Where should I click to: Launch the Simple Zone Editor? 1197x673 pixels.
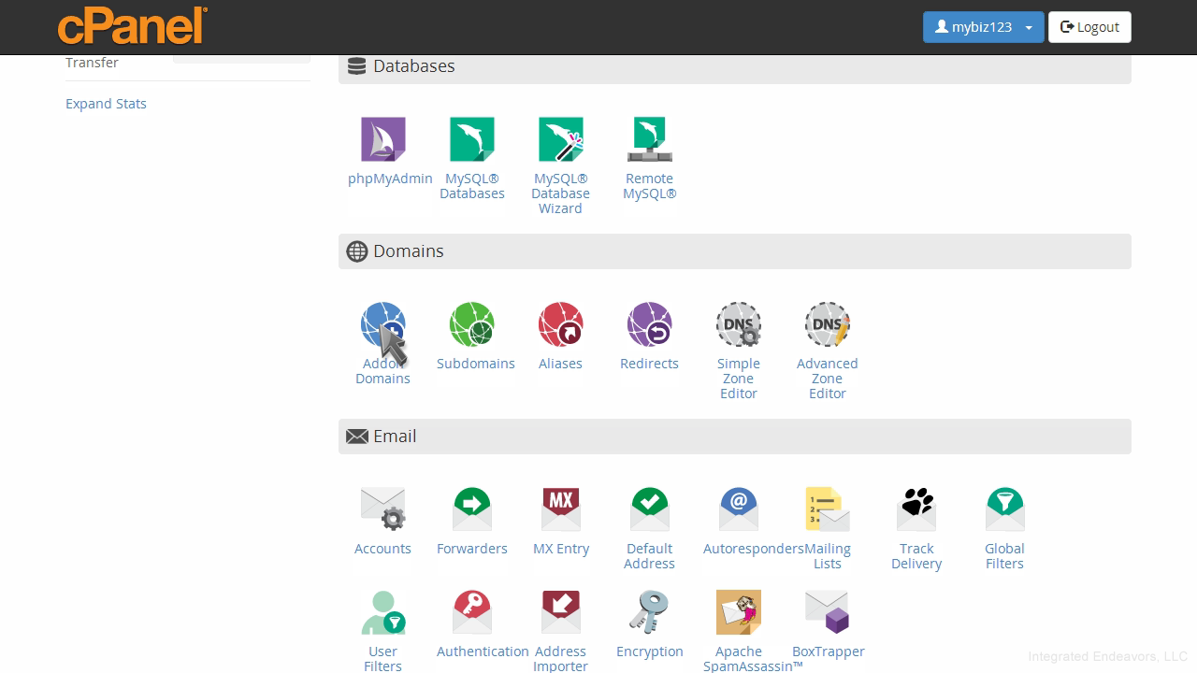click(x=738, y=325)
